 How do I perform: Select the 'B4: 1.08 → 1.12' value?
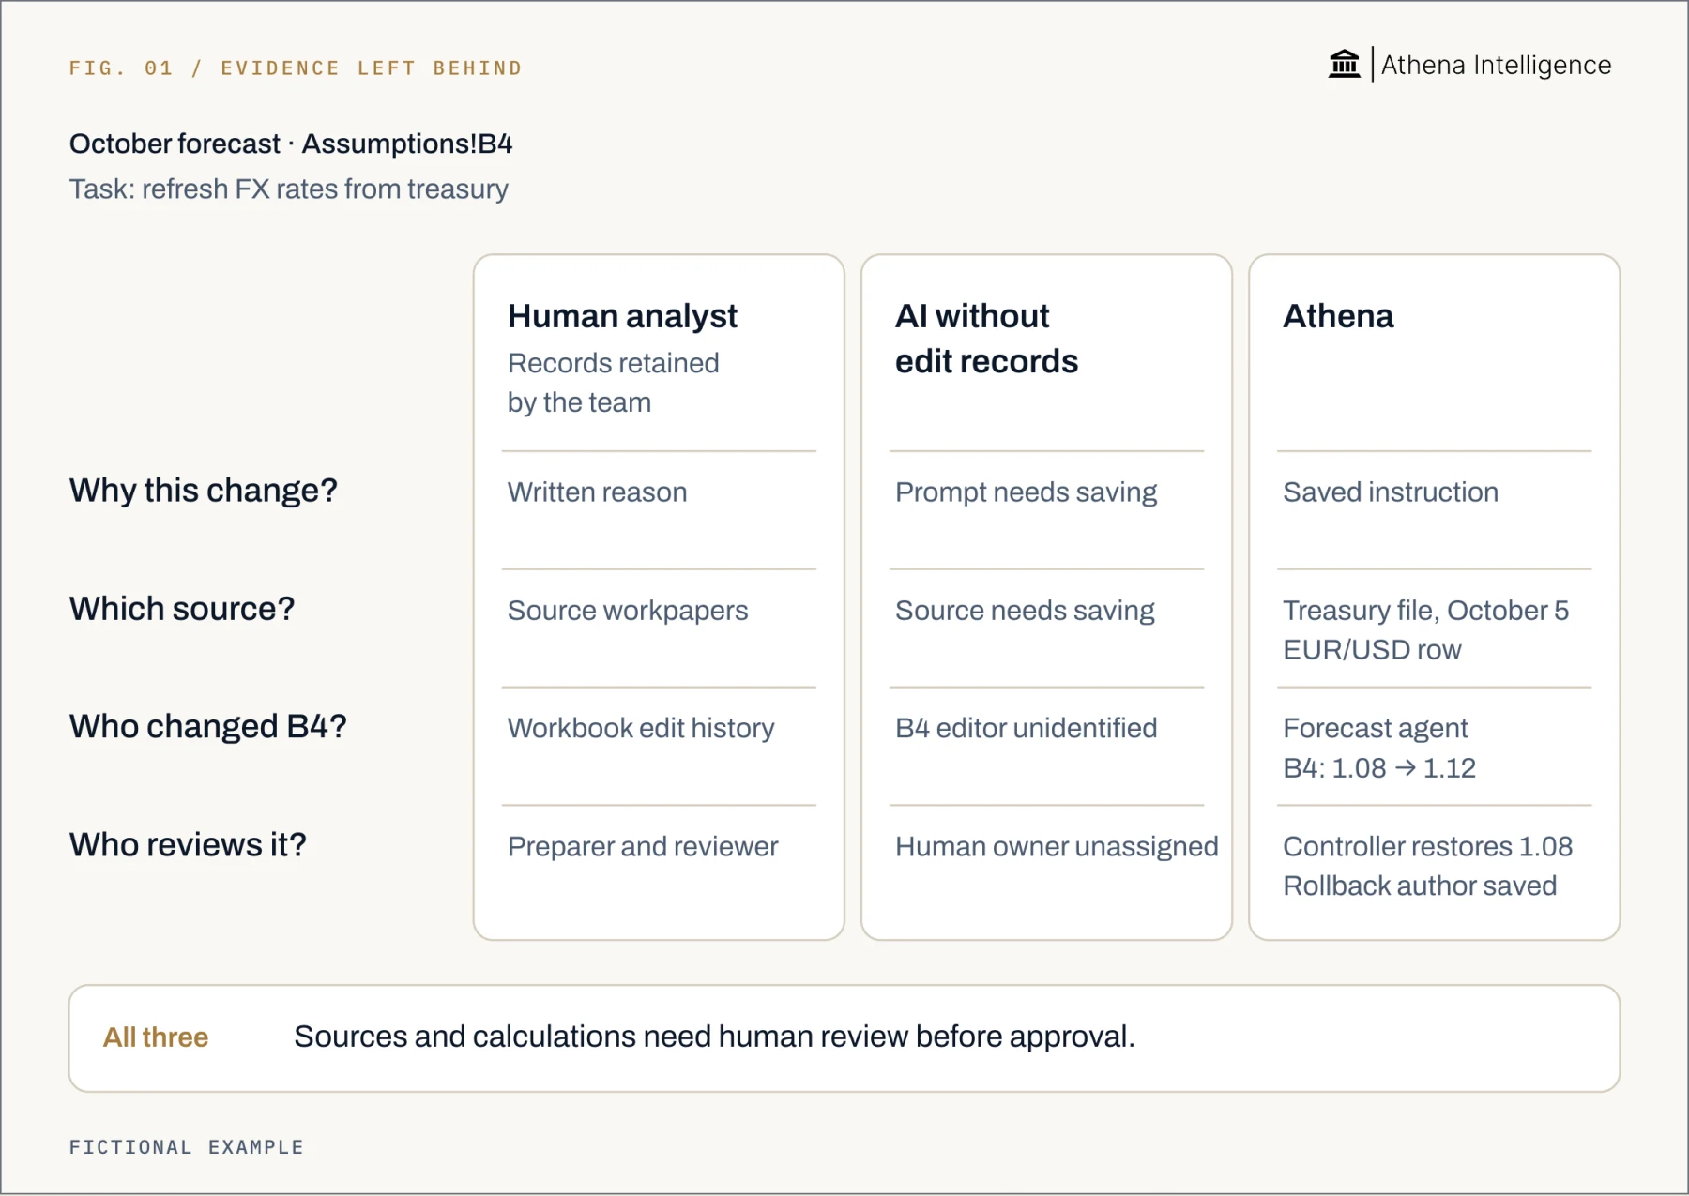coord(1379,768)
